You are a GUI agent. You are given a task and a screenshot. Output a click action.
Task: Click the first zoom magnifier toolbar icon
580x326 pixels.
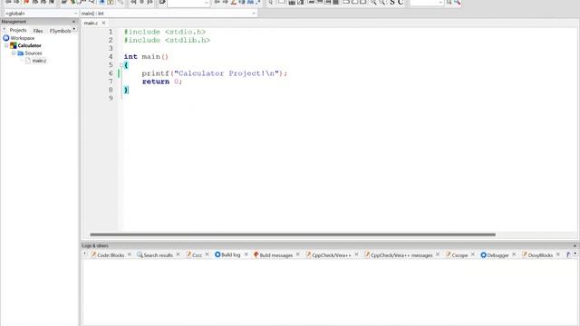[373, 3]
